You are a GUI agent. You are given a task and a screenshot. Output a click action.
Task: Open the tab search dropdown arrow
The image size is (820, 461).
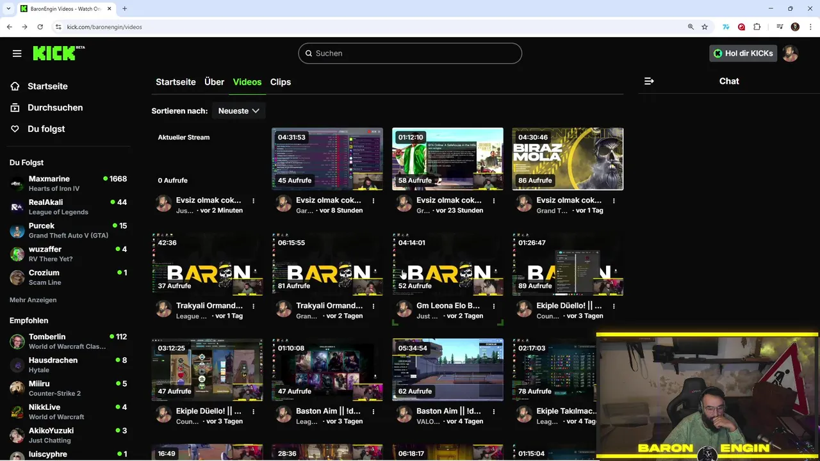8,8
